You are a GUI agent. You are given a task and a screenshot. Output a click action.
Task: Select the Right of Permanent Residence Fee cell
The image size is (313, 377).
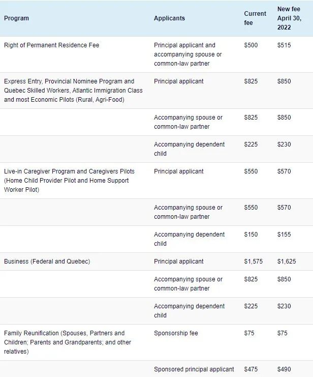(x=51, y=45)
